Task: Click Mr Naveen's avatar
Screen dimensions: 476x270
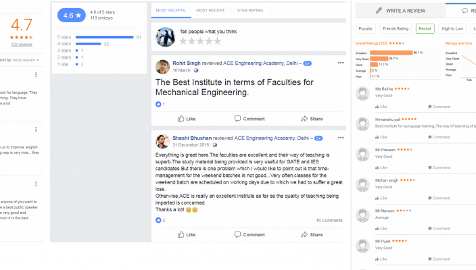Action: click(362, 215)
